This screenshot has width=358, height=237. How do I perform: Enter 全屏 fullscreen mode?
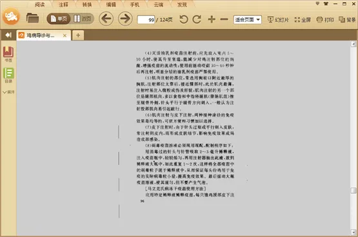click(303, 20)
